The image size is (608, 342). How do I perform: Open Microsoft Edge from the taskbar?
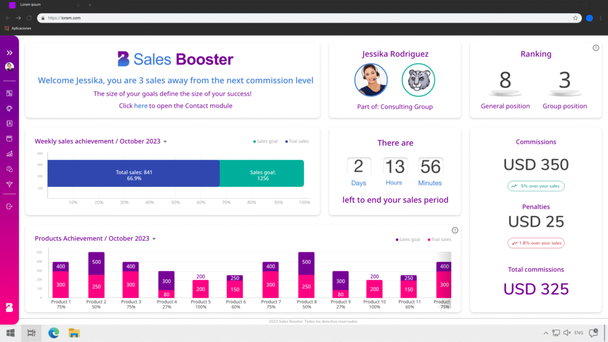coord(53,333)
